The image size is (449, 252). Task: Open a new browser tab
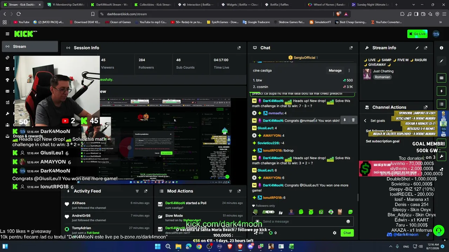[x=396, y=5]
